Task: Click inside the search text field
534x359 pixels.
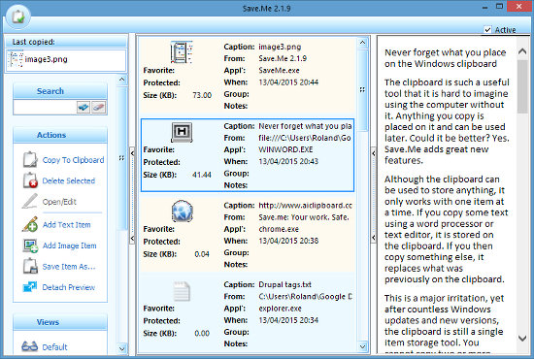Action: pos(45,108)
